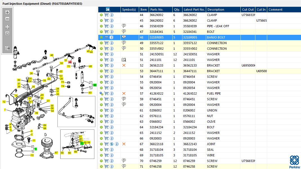Click the single-square fit view icon
Screen dimensions: 301x169
pyautogui.click(x=7, y=33)
